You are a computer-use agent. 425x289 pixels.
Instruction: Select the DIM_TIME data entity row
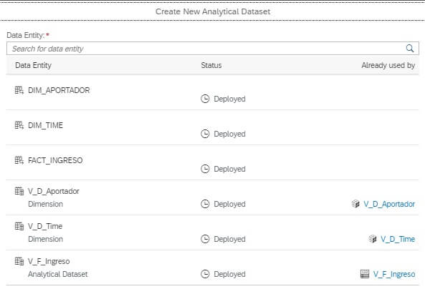point(212,127)
